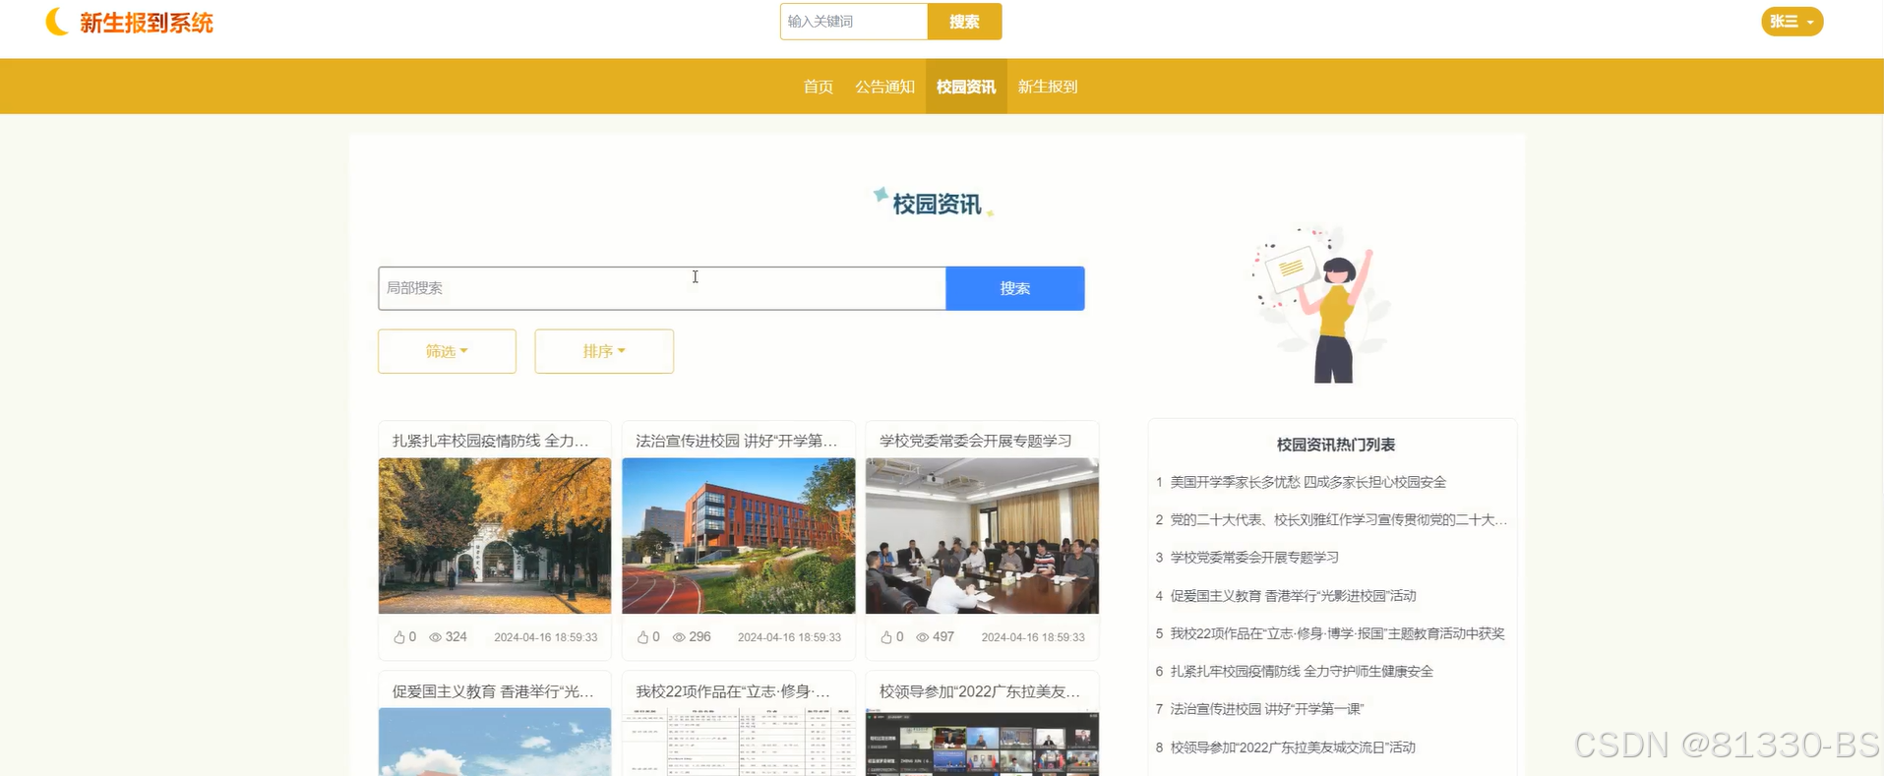Image resolution: width=1884 pixels, height=776 pixels.
Task: Click the 新生报到系统 site title
Action: point(147,23)
